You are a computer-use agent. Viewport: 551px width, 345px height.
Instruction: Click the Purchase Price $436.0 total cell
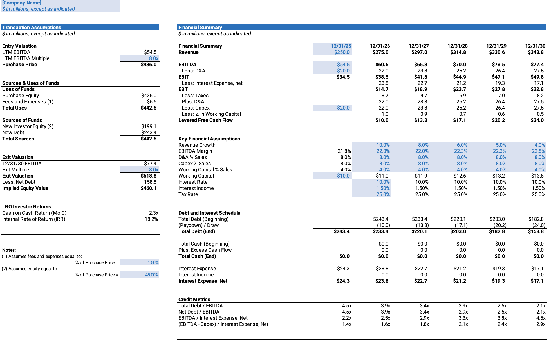click(148, 65)
